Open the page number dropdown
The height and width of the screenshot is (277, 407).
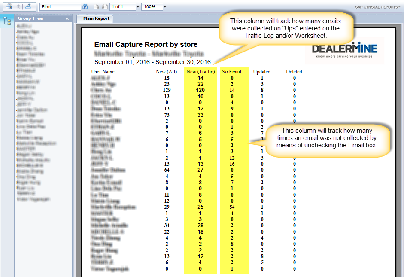pyautogui.click(x=137, y=7)
